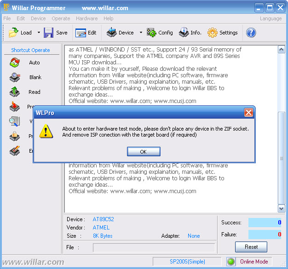The height and width of the screenshot is (269, 288).
Task: Click the ATMEL vendor name
Action: tap(101, 228)
